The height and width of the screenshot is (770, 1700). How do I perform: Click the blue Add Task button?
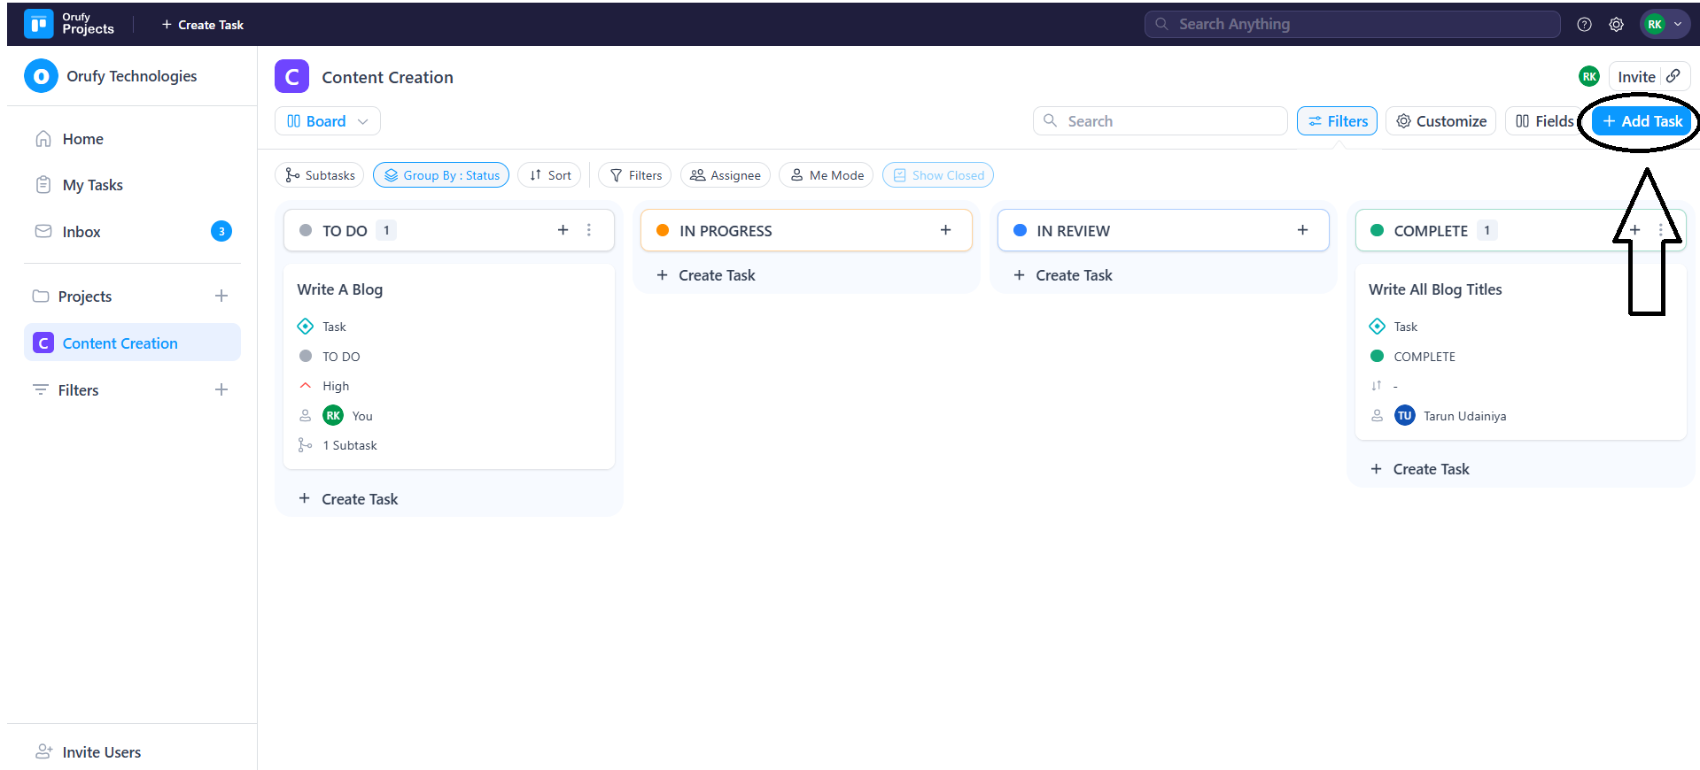point(1642,121)
